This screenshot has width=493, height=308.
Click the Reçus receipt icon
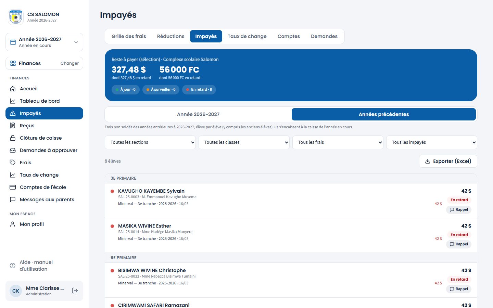point(13,126)
